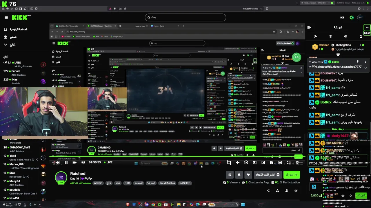Viewport: 371px width, 208px height.
Task: Click chat trash clear icon
Action: (x=330, y=36)
